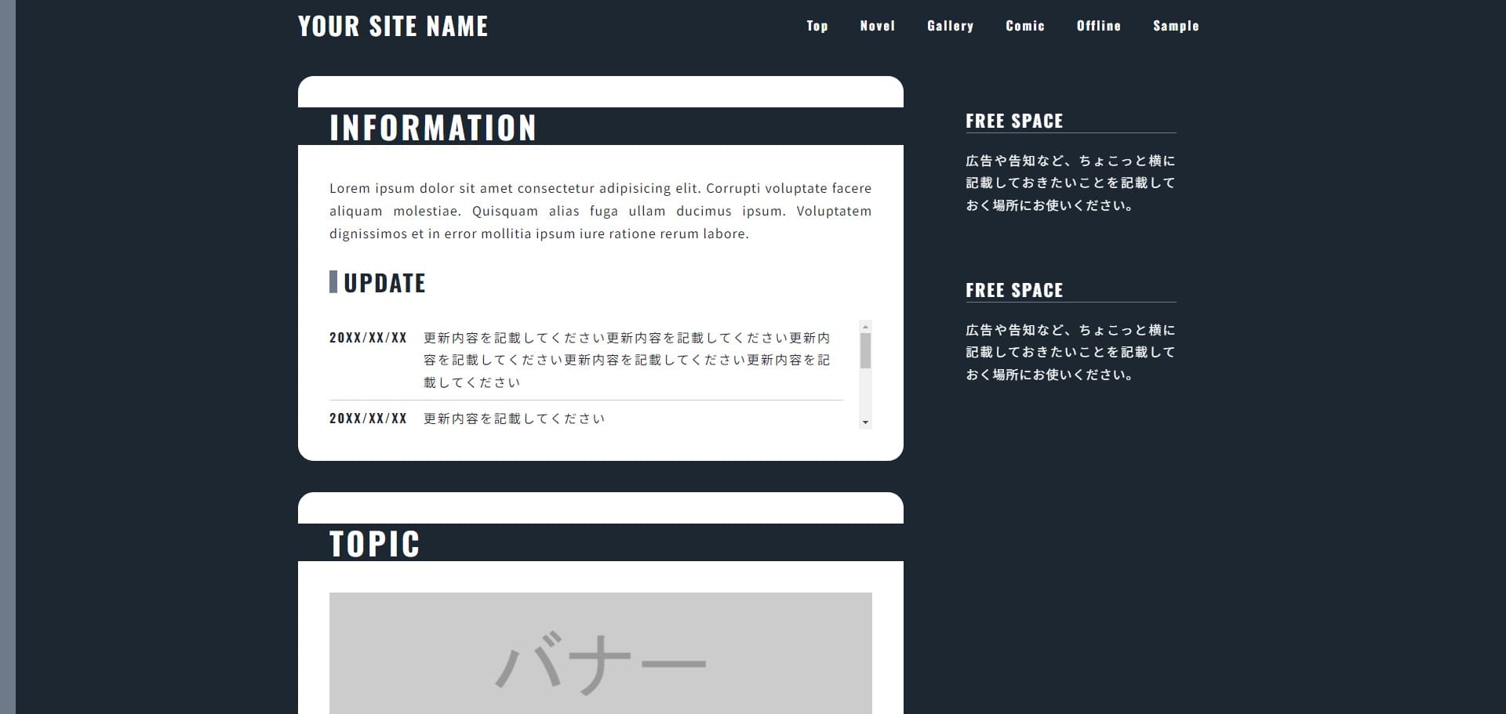Click the update list scroll-up arrow
Image resolution: width=1506 pixels, height=714 pixels.
(x=865, y=327)
